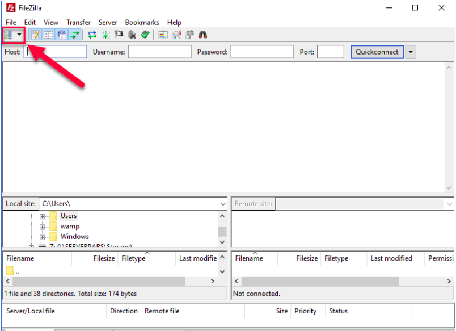Screen dimensions: 456x331
Task: Expand the Local site path dropdown
Action: click(222, 204)
